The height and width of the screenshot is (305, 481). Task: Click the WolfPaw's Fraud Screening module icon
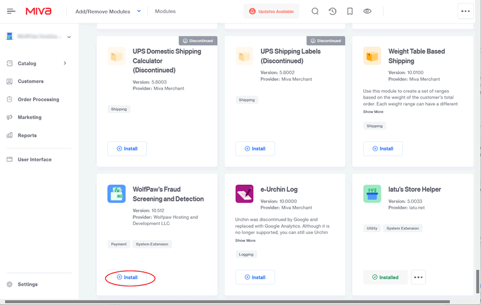click(x=117, y=194)
